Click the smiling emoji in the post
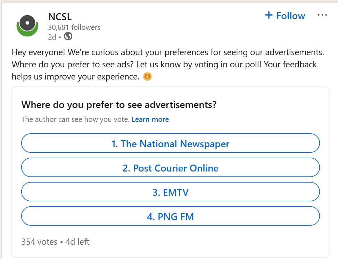The width and height of the screenshot is (338, 259). pos(148,76)
